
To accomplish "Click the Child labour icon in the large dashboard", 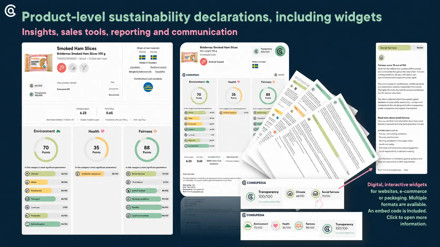I will pos(128,182).
